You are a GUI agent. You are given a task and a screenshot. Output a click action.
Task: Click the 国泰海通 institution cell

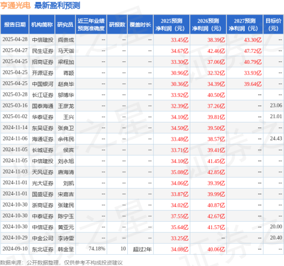click(x=43, y=106)
